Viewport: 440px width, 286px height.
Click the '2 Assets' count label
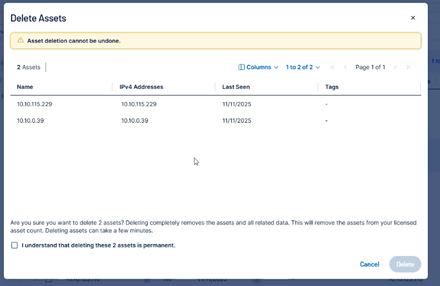28,67
